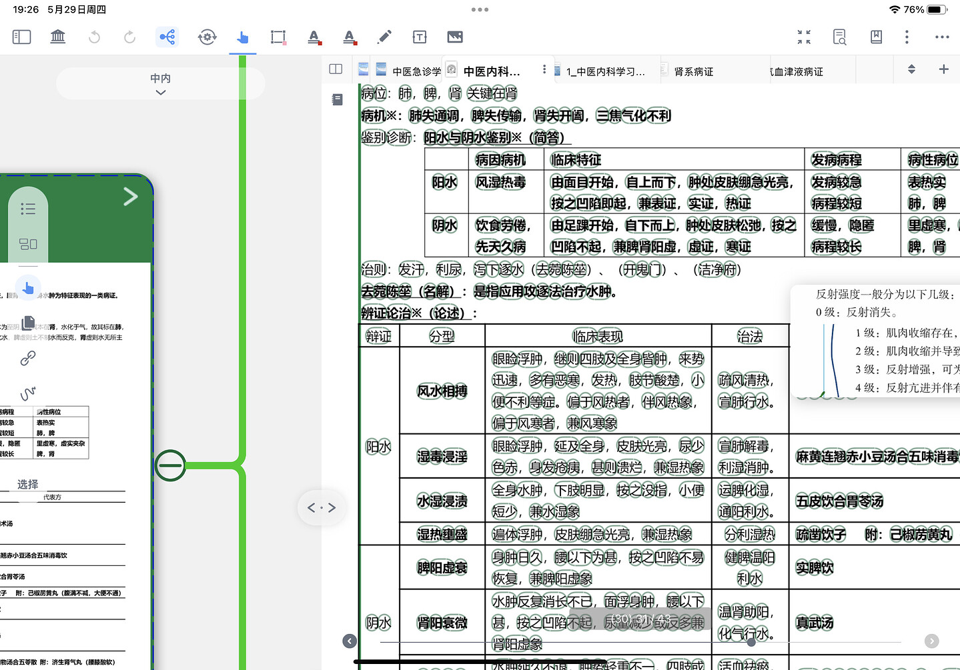Select the freehand lasso scribble tool
Screen dimensions: 960x670
point(28,393)
